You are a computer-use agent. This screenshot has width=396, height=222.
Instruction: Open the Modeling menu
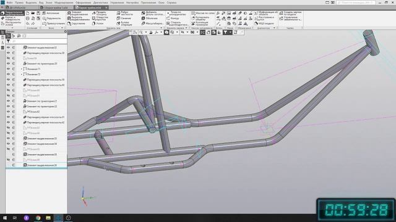[x=64, y=2]
